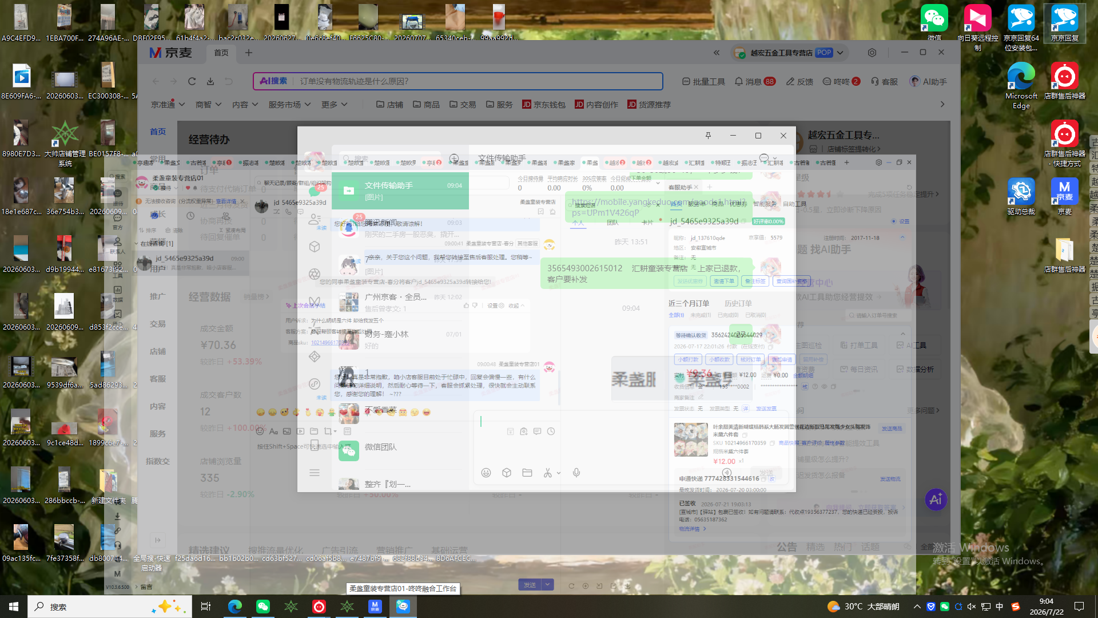Click microphone icon in WeChat input toolbar
Image resolution: width=1098 pixels, height=618 pixels.
(576, 473)
